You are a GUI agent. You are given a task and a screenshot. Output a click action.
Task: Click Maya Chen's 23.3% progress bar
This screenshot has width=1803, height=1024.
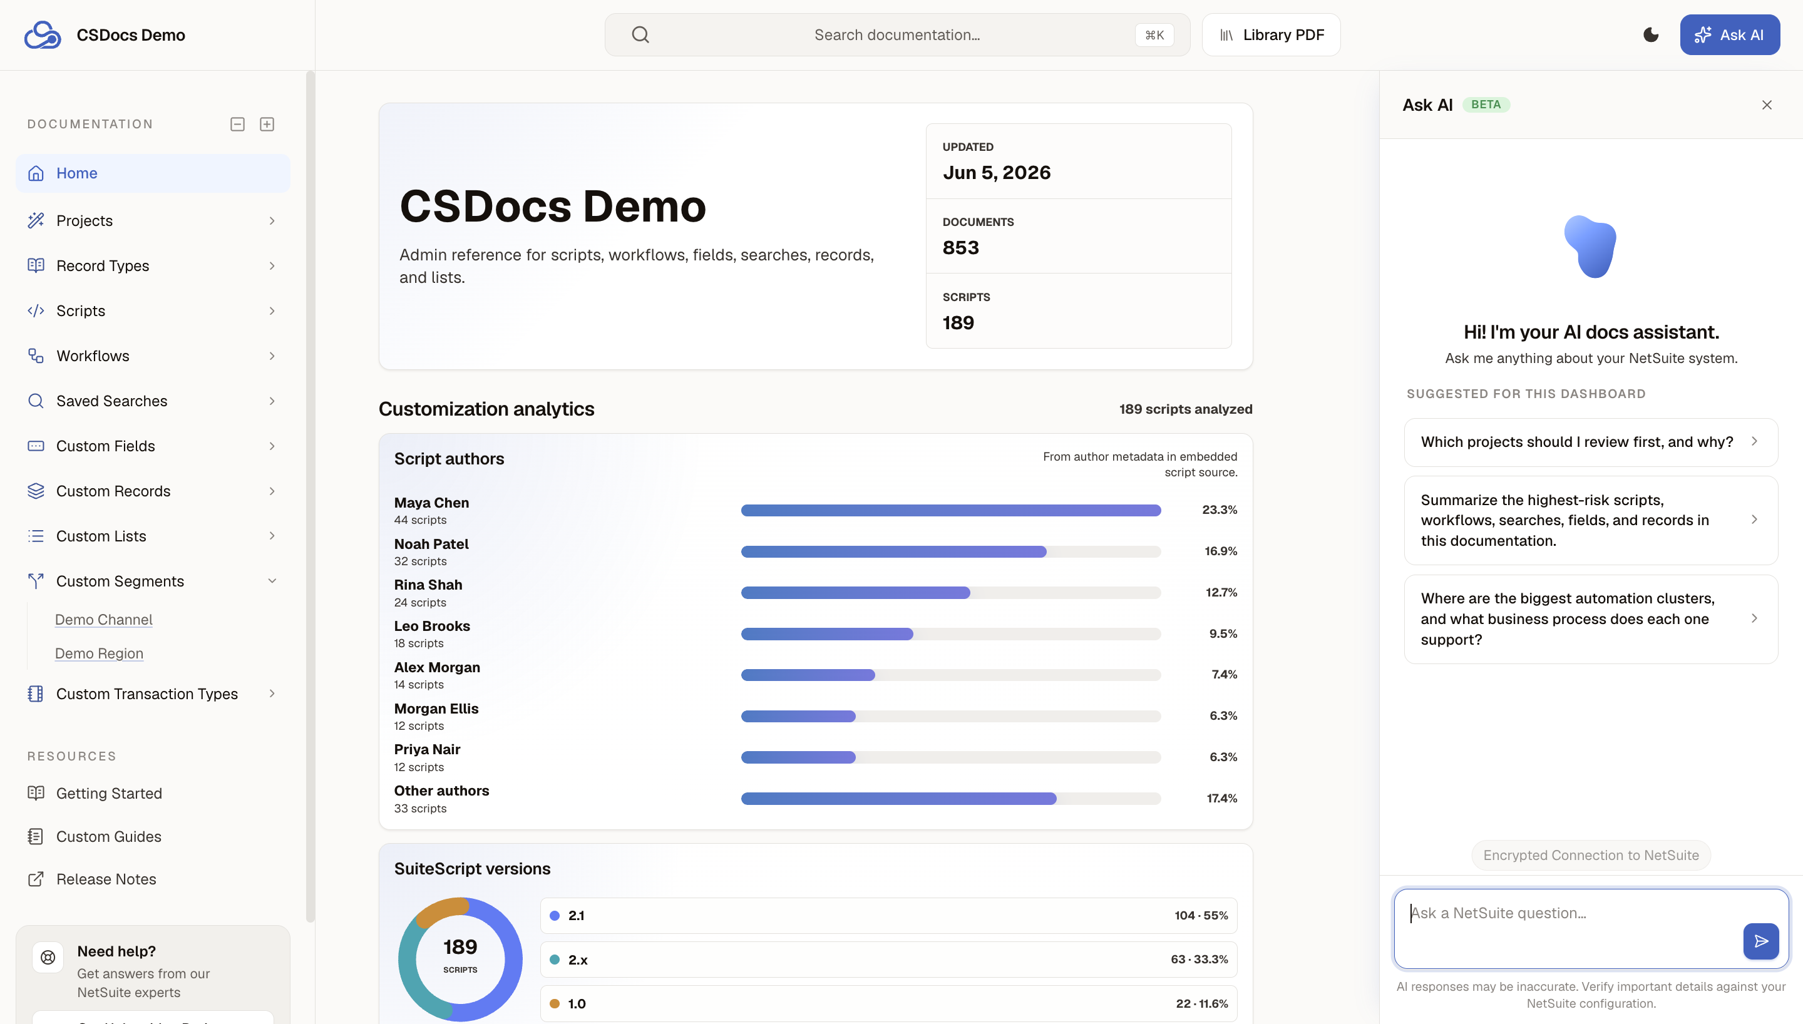pos(951,510)
